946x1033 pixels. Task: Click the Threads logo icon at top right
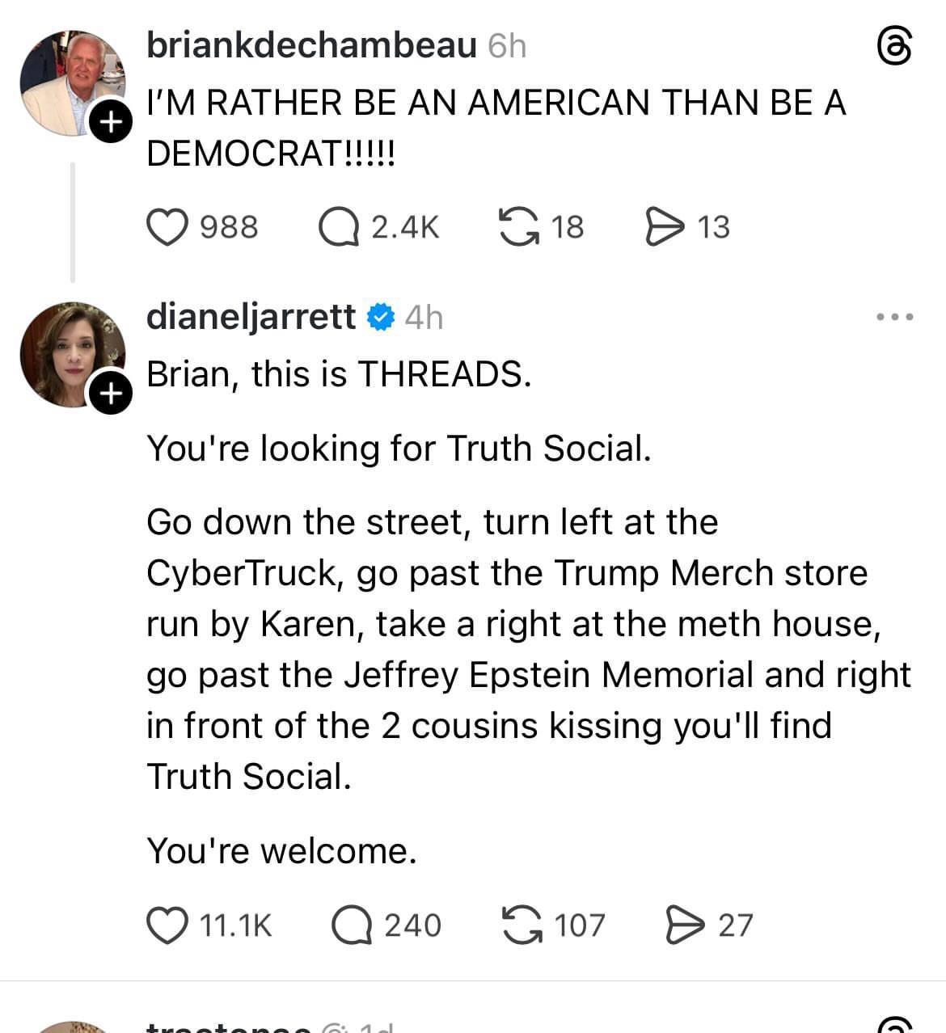click(895, 48)
